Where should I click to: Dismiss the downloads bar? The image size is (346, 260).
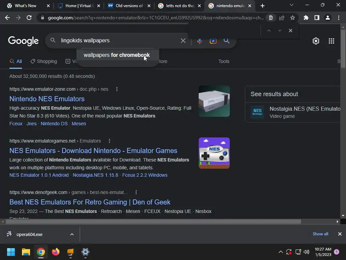[340, 234]
